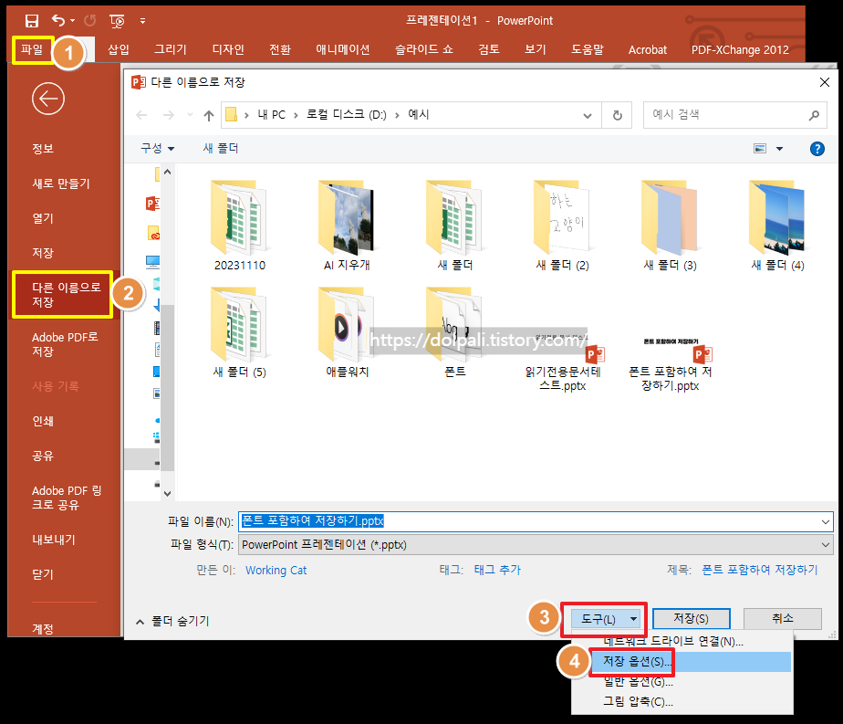
Task: Choose 네트워크 드라이브 연결(N) menu item
Action: pos(682,641)
